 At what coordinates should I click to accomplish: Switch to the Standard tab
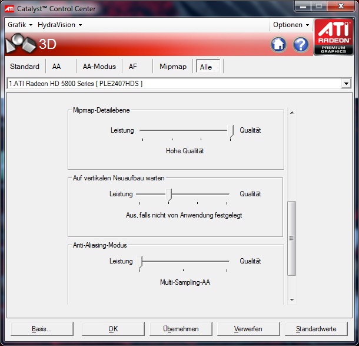(25, 67)
